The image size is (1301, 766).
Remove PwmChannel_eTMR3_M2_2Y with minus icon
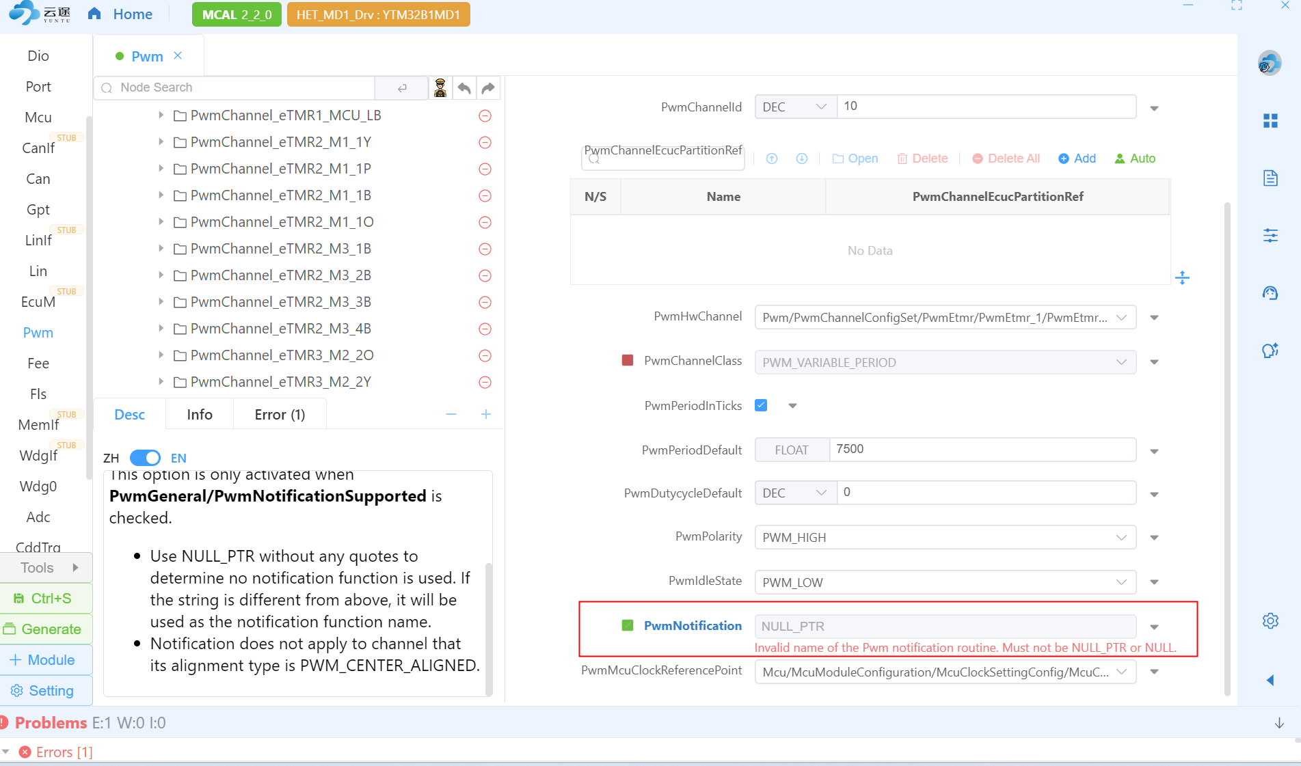pos(485,383)
